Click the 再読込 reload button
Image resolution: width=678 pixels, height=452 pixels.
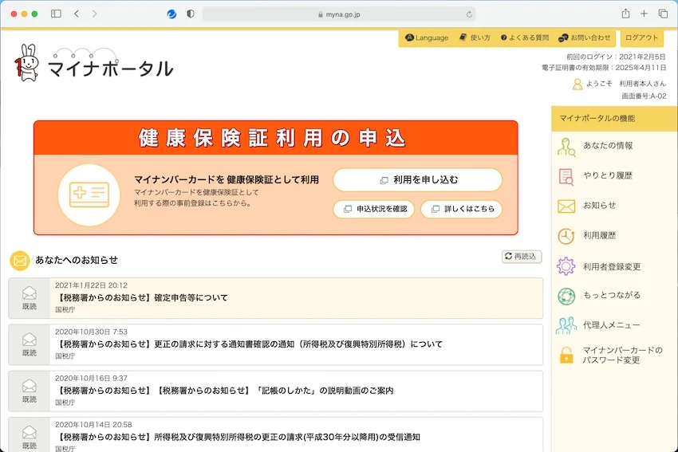click(x=522, y=256)
